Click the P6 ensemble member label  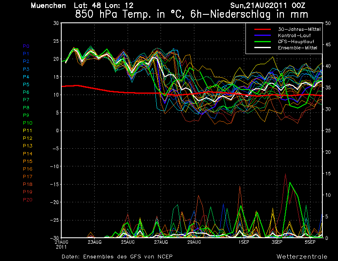pos(26,92)
